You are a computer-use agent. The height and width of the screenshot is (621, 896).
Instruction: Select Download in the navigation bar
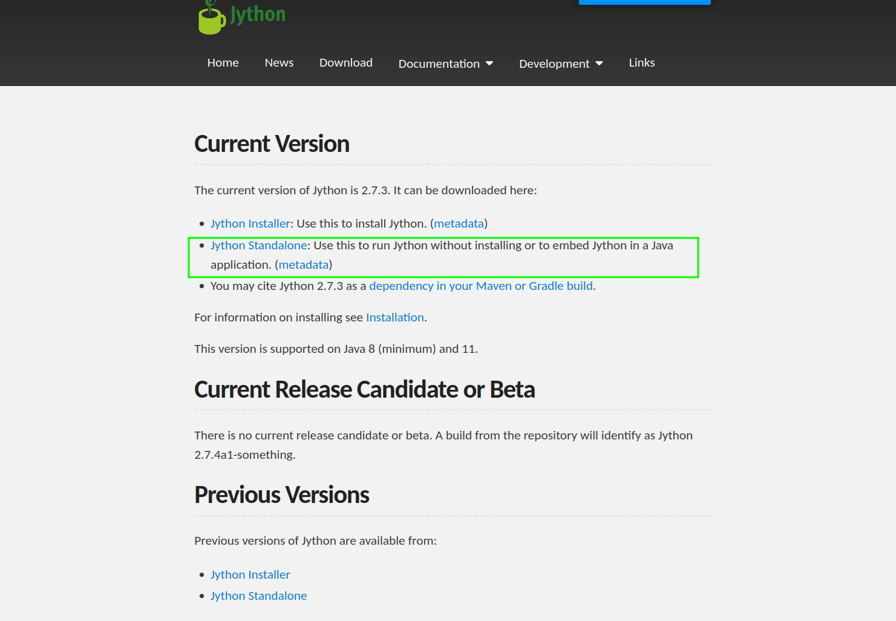click(x=345, y=63)
